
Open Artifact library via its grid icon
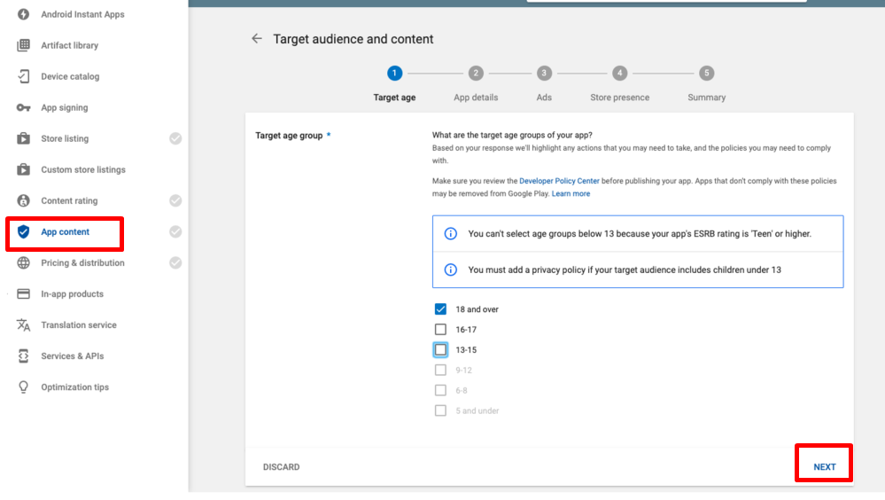point(24,46)
